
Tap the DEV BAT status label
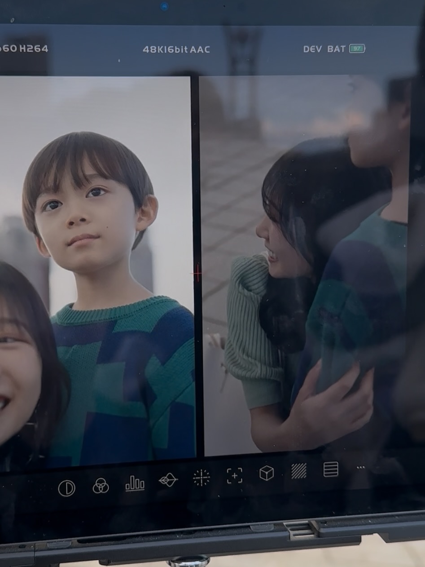(x=324, y=49)
